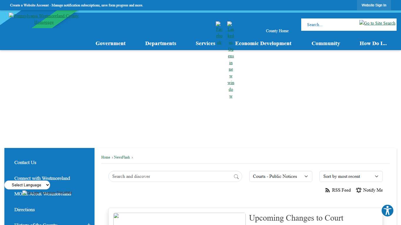Open the Economic Development menu

263,43
